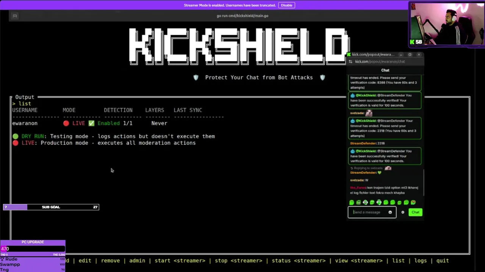Click the green DRY RUN circle indicator
Image resolution: width=485 pixels, height=272 pixels.
(x=15, y=136)
